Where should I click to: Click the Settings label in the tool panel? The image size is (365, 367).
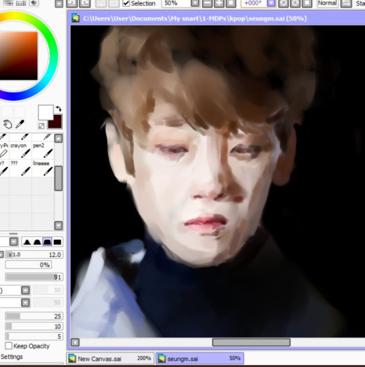pos(11,357)
